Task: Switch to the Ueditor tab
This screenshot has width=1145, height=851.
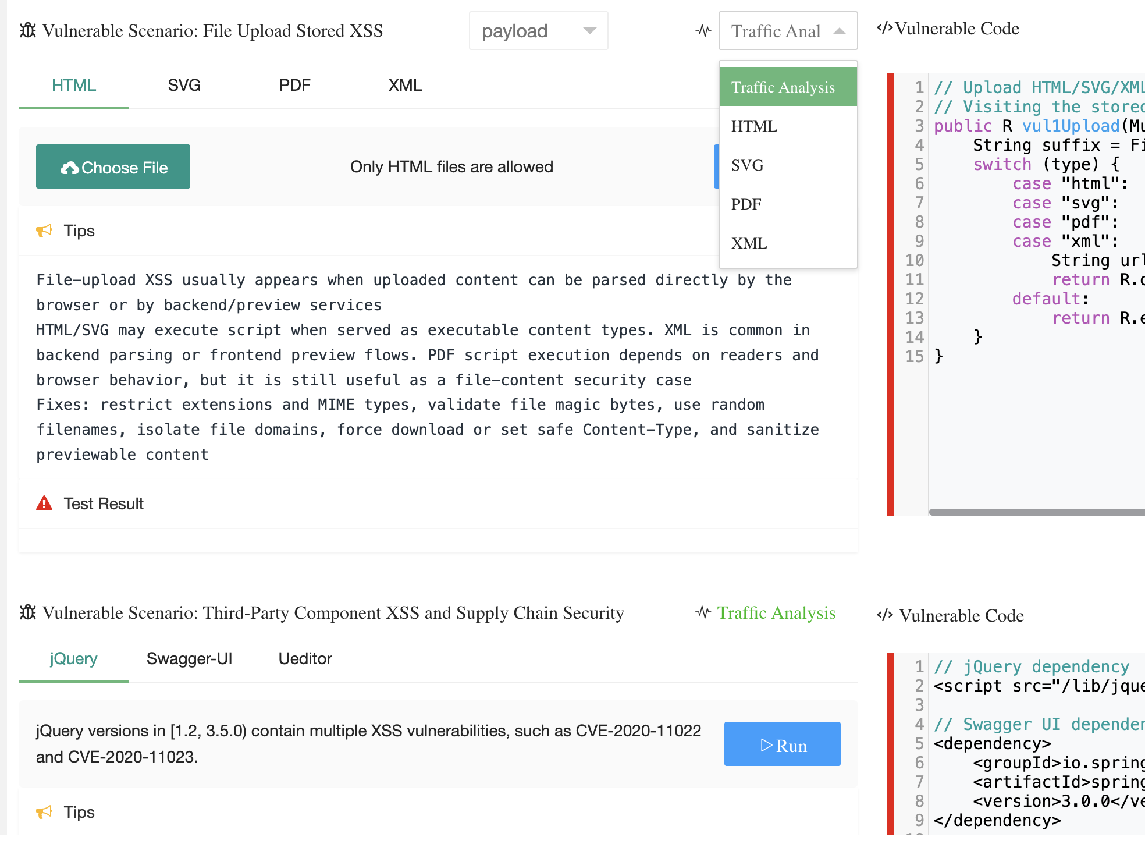Action: tap(305, 659)
